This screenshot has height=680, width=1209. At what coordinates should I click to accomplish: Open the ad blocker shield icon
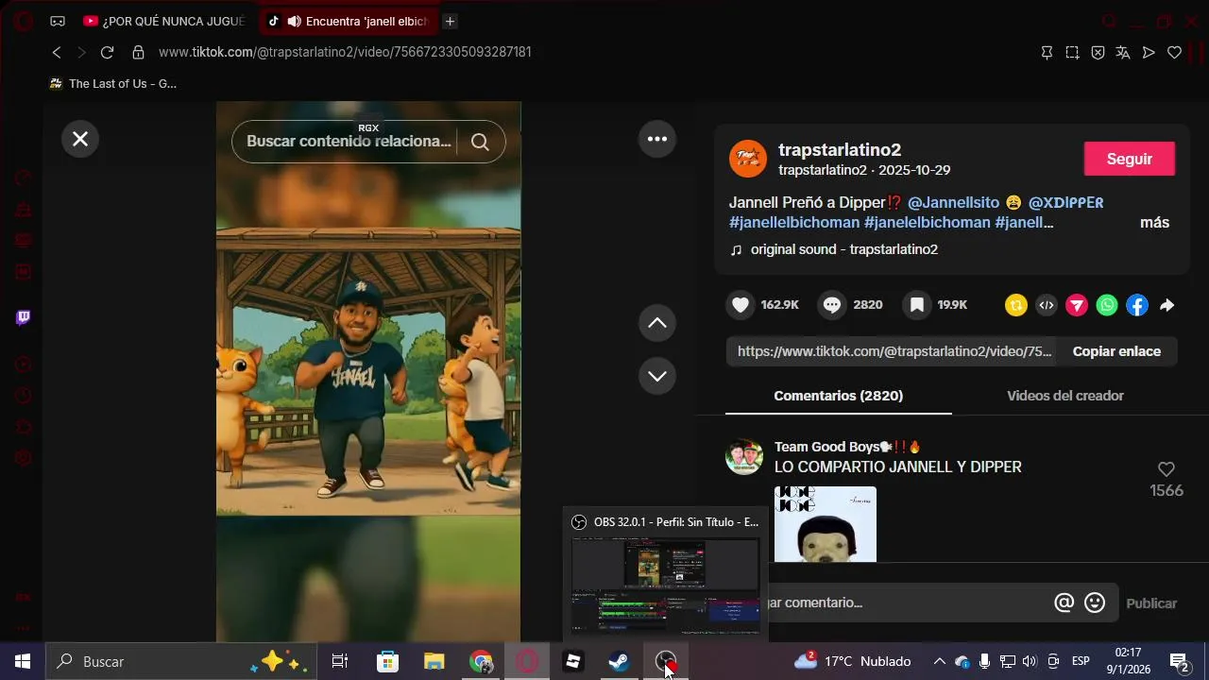click(1098, 53)
